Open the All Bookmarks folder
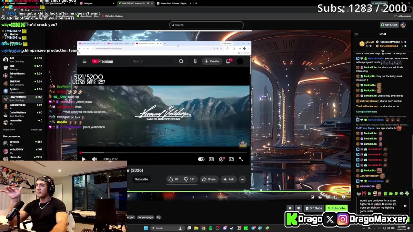Screen dimensions: 413x232 (403, 16)
